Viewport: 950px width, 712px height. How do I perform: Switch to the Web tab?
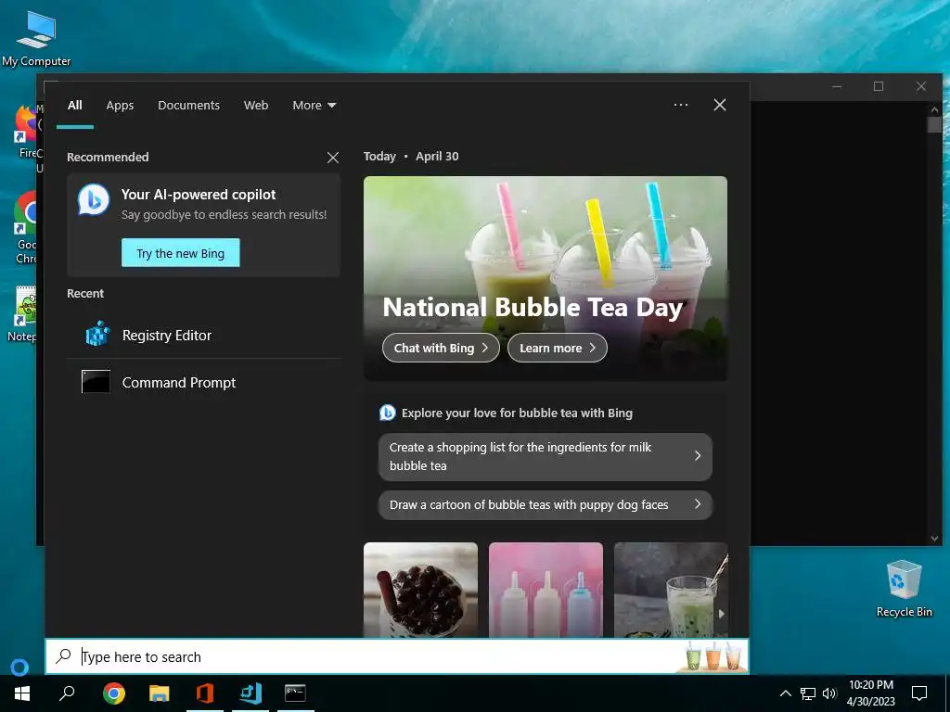tap(256, 106)
